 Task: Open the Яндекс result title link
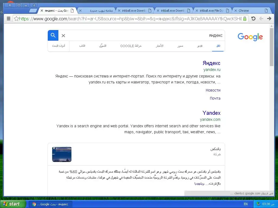coord(211,63)
